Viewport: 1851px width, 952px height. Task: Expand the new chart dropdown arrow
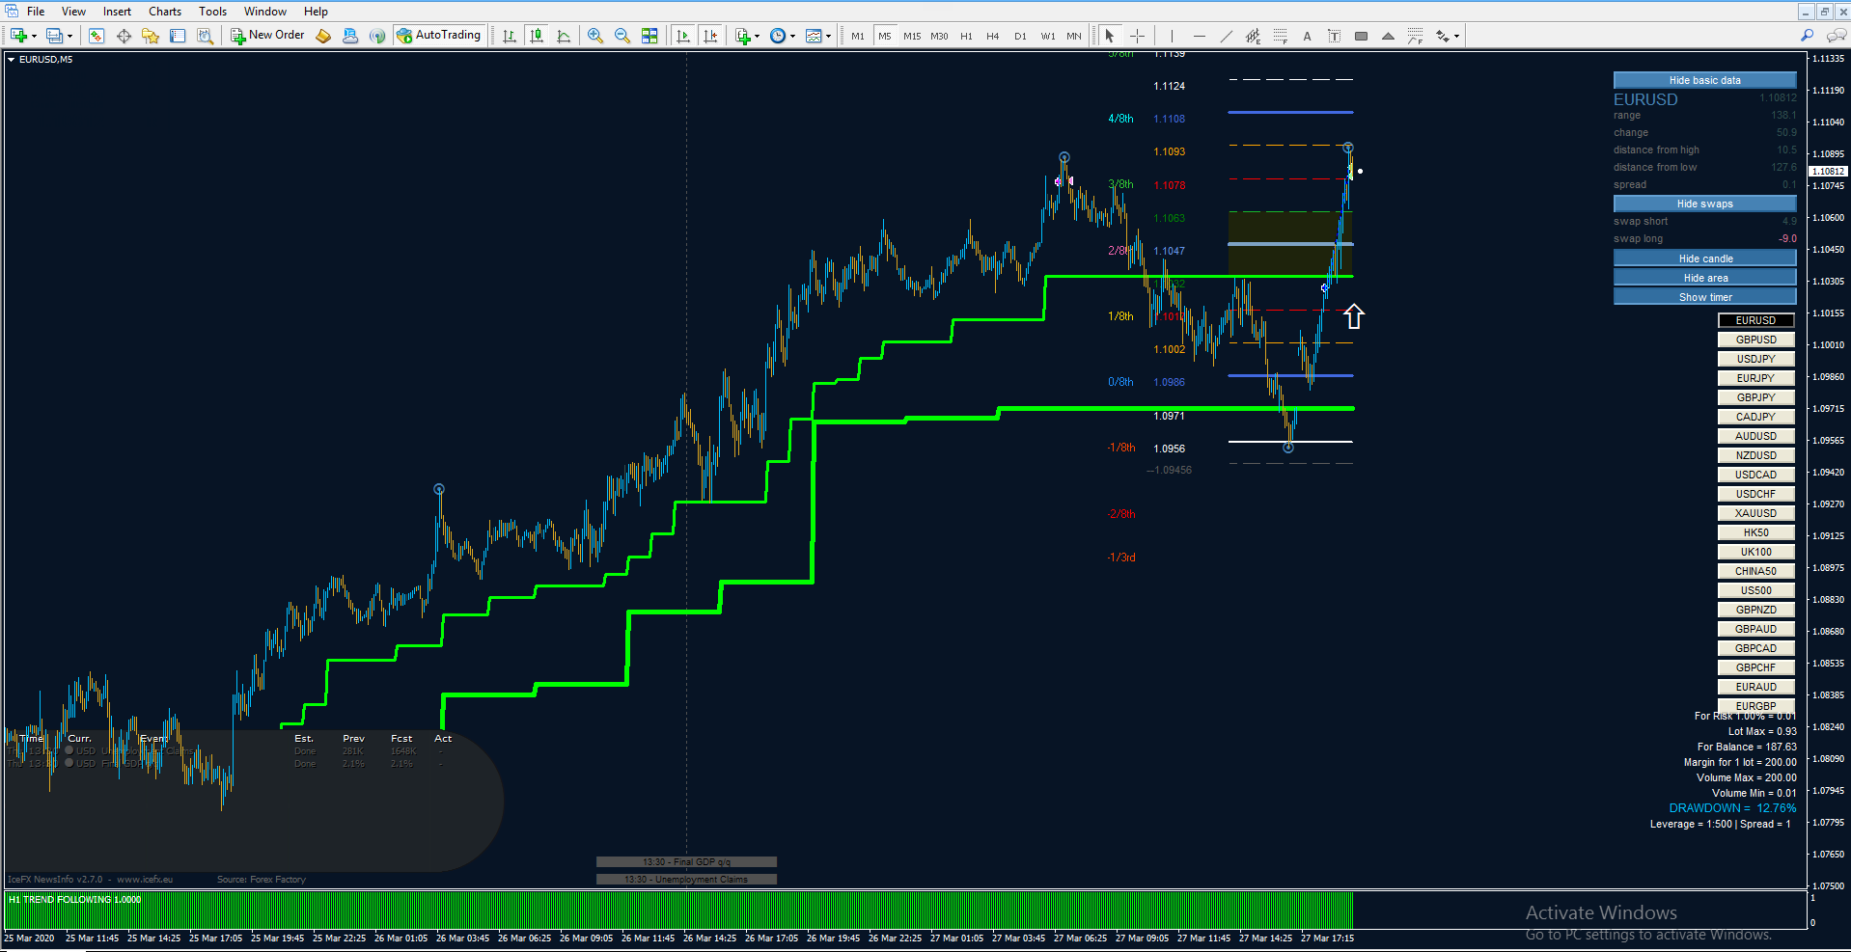pyautogui.click(x=34, y=36)
